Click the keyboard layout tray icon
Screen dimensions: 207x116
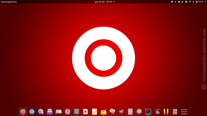pos(182,2)
